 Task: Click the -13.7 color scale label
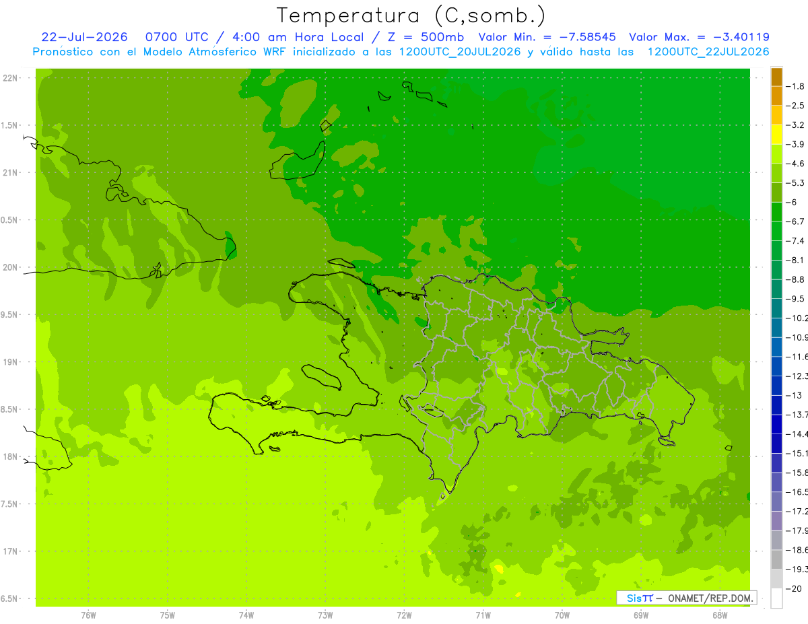(x=797, y=415)
